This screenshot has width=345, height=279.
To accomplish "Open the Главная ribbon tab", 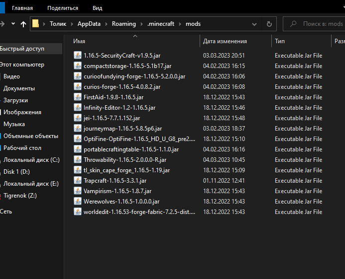I will point(22,8).
